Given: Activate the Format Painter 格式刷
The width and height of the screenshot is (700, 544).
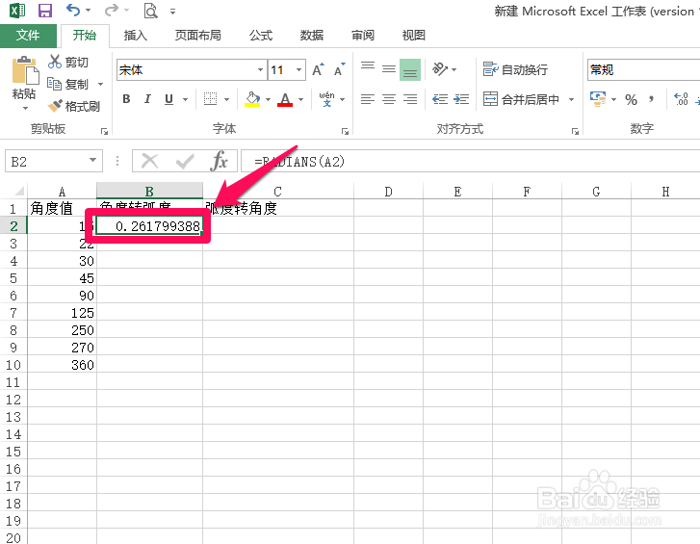Looking at the screenshot, I should pyautogui.click(x=74, y=106).
